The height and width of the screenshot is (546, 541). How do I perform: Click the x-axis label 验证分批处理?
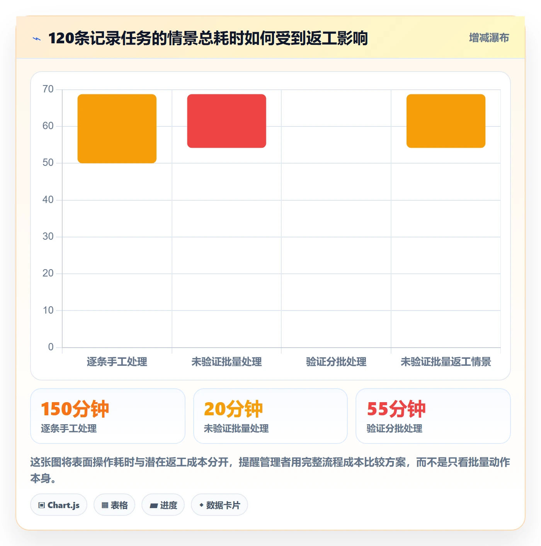point(336,362)
